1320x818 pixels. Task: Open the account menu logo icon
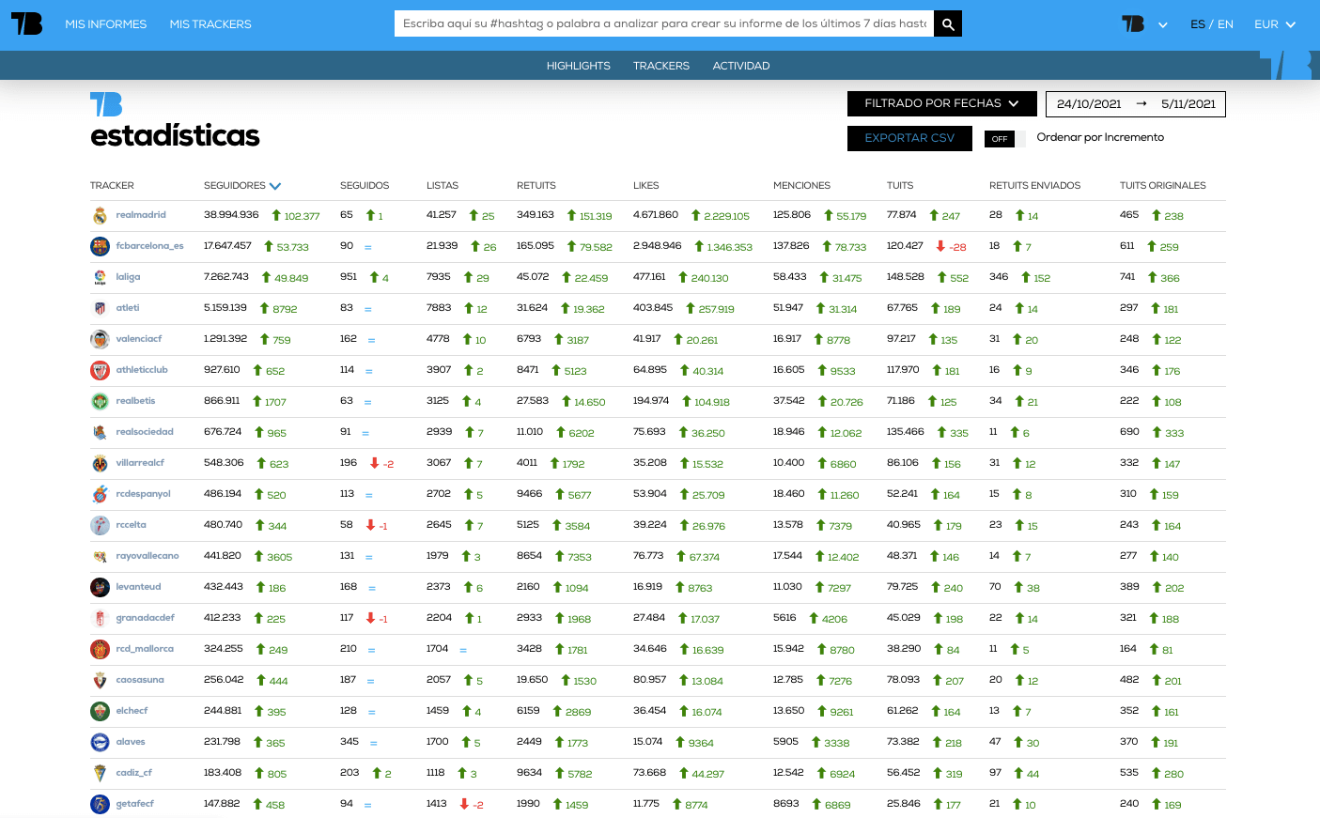1133,23
